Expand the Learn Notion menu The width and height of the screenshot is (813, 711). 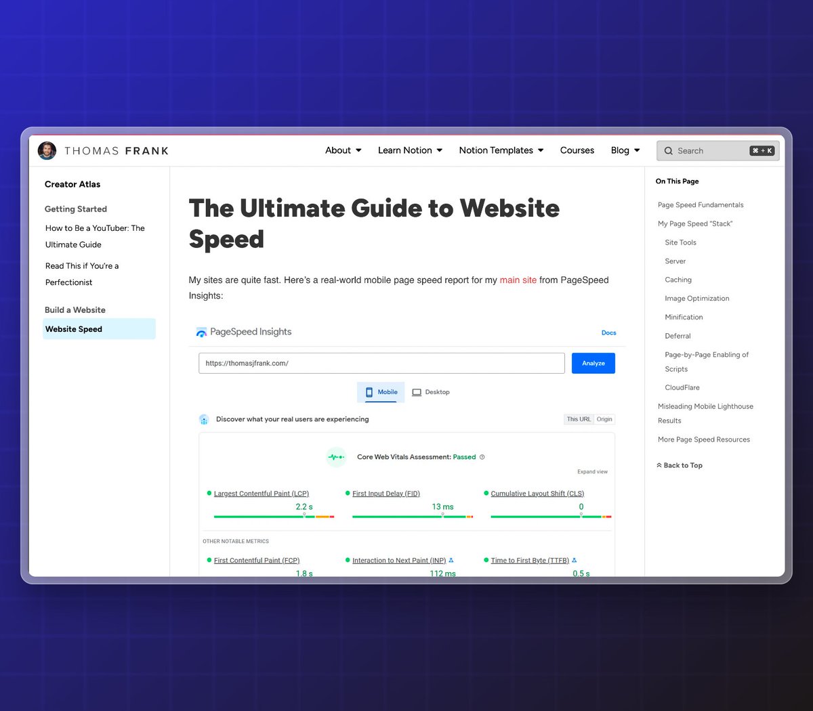click(410, 150)
